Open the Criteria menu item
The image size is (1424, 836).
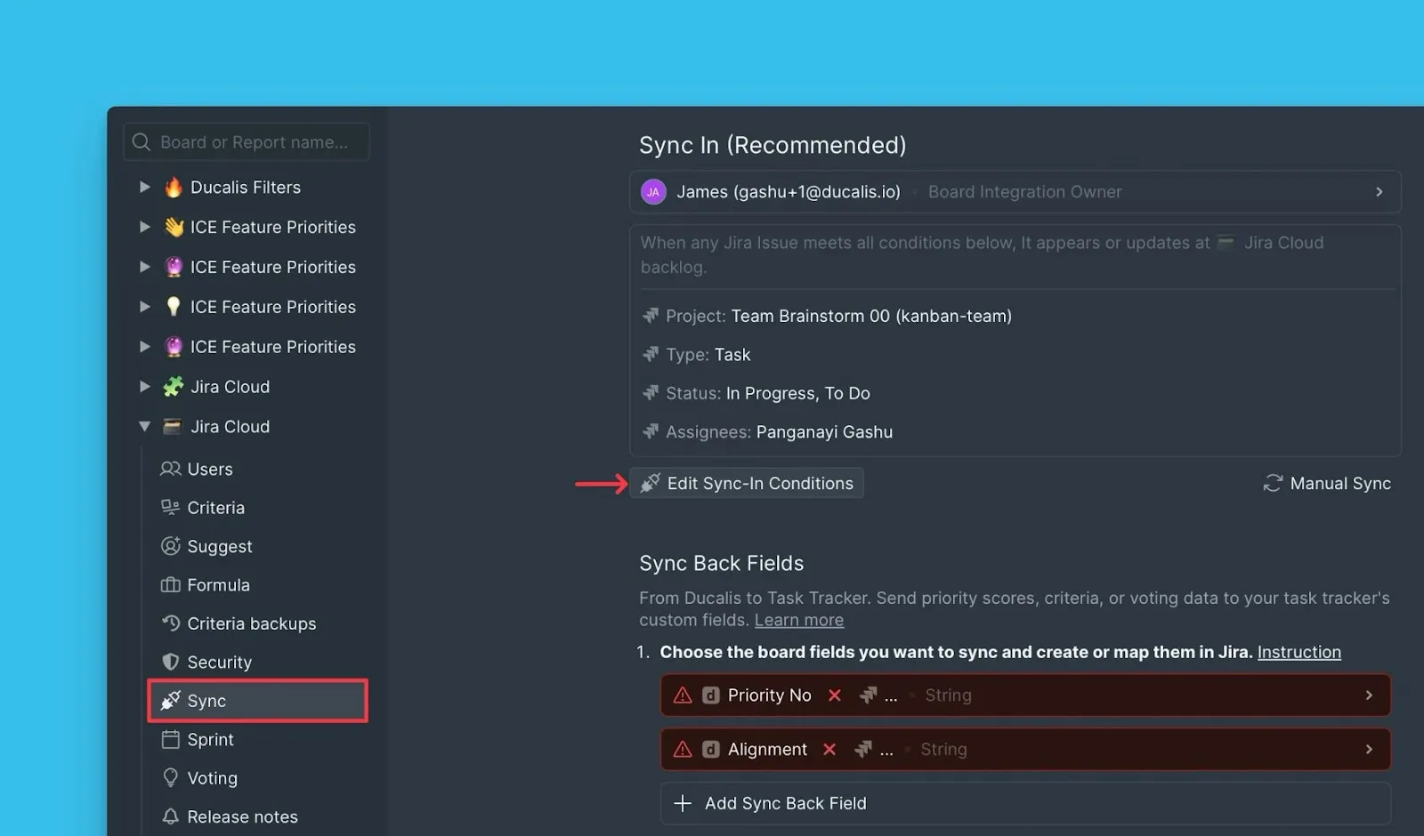pos(215,508)
